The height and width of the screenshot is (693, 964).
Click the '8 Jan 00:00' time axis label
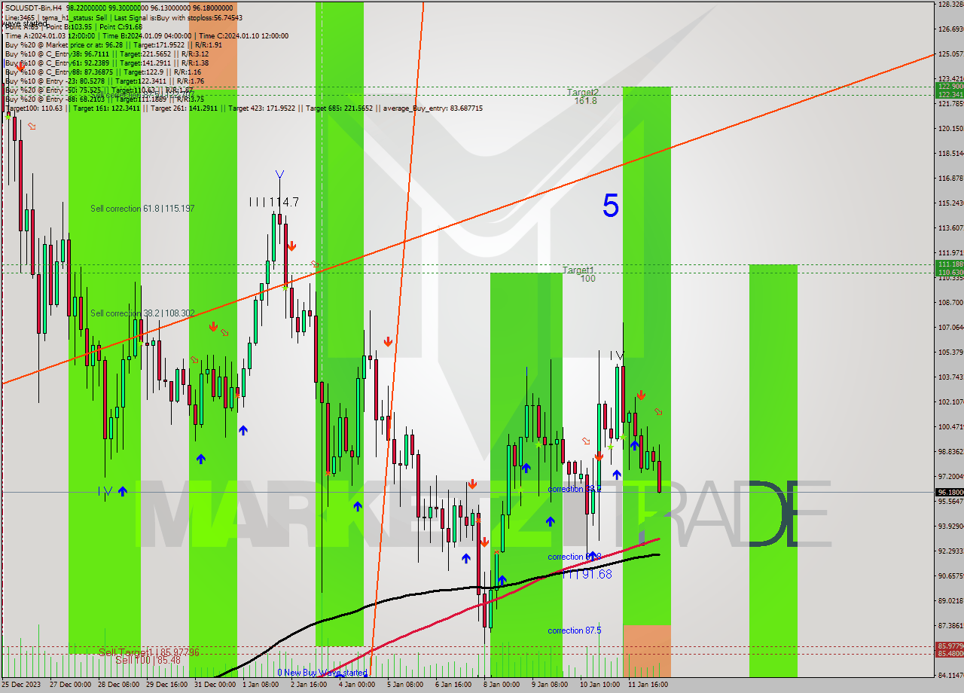[502, 685]
